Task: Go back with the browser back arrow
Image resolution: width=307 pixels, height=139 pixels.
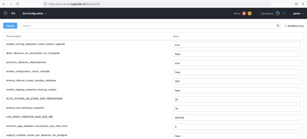Action: (x=4, y=4)
